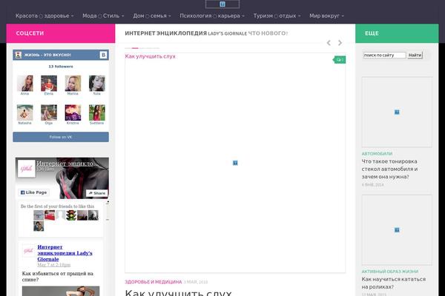The height and width of the screenshot is (296, 445).
Task: Click the СОЦСЕТИ sidebar heading
Action: tap(30, 33)
